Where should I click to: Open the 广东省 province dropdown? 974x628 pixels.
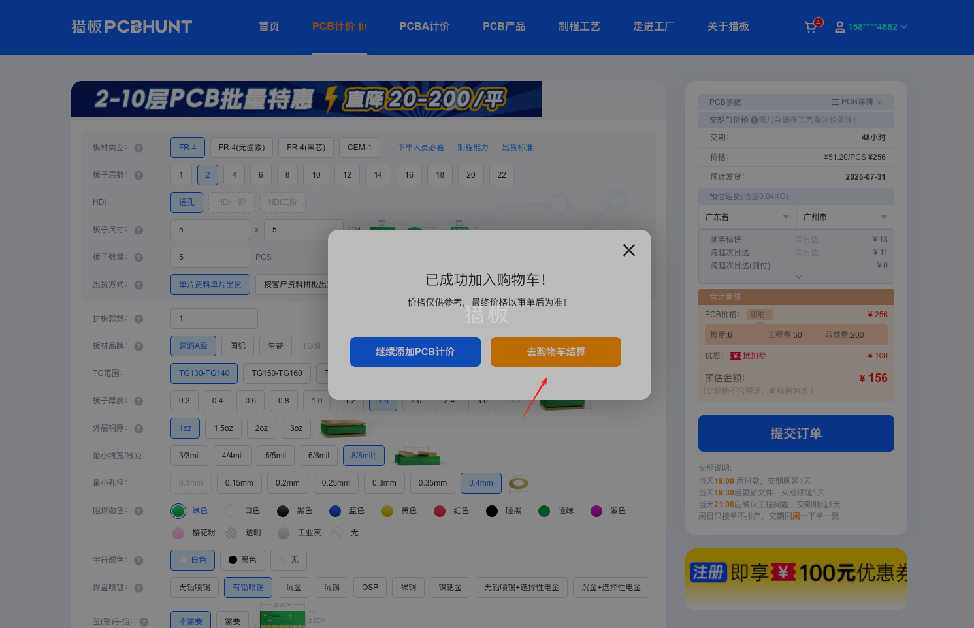pos(747,217)
